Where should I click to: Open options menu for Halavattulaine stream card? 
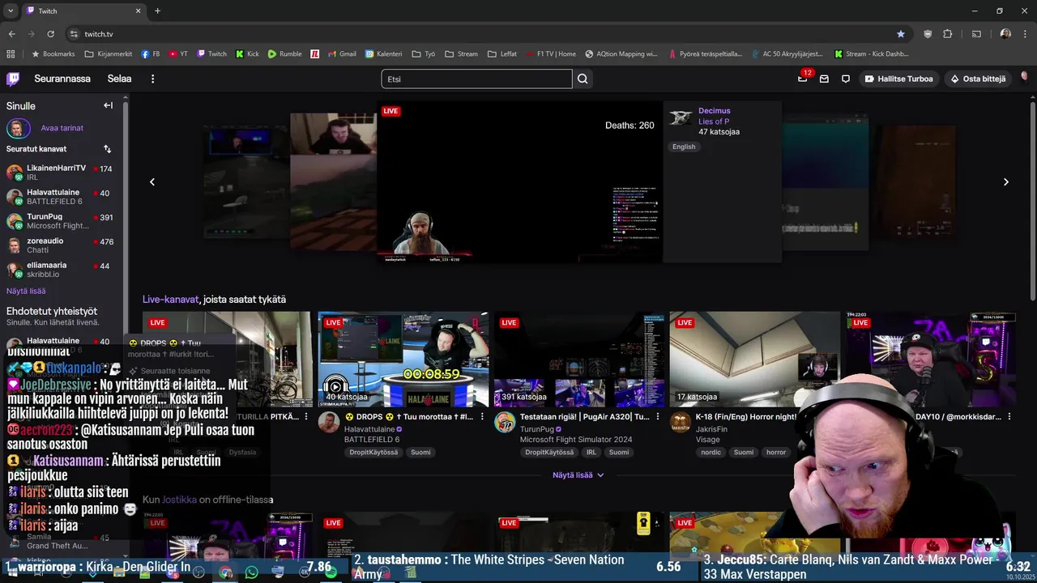click(483, 417)
